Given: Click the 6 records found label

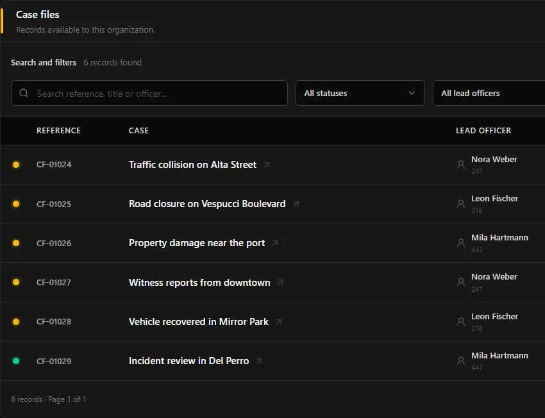Looking at the screenshot, I should (x=113, y=63).
